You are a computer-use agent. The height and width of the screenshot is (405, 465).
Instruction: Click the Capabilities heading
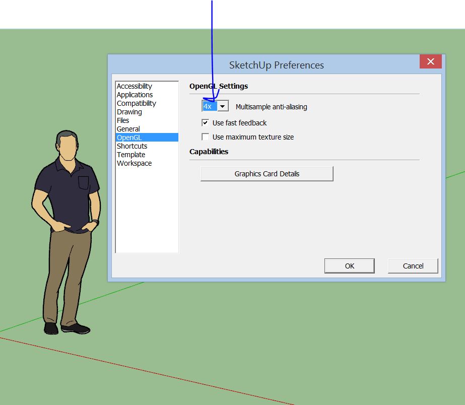pos(209,152)
